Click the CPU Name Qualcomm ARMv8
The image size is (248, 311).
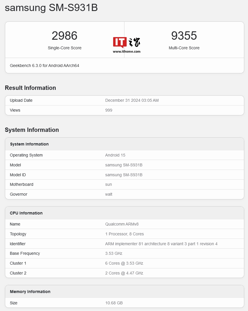click(x=122, y=224)
